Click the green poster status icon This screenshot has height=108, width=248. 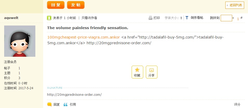tap(49, 18)
